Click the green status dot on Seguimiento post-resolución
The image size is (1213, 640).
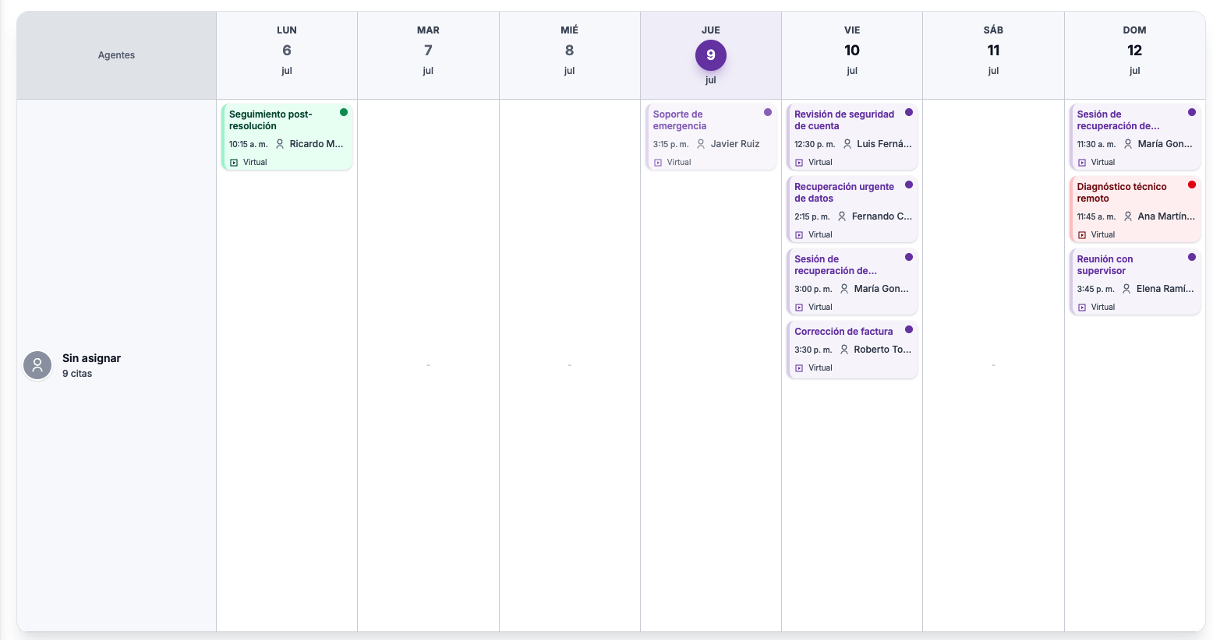[x=344, y=112]
